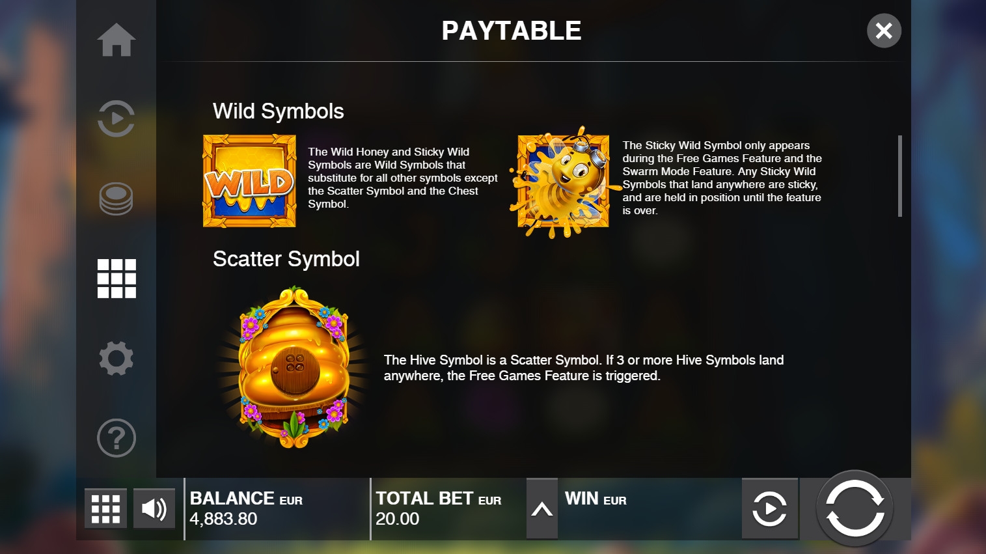Click the Win EUR display
This screenshot has width=986, height=554.
[x=596, y=499]
